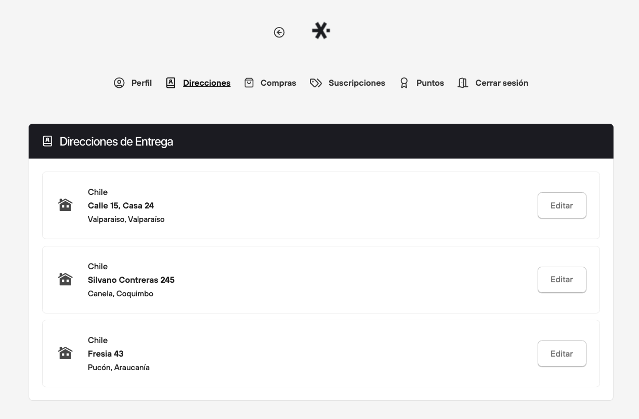This screenshot has width=639, height=419.
Task: Click the Perfil user icon
Action: pos(119,83)
